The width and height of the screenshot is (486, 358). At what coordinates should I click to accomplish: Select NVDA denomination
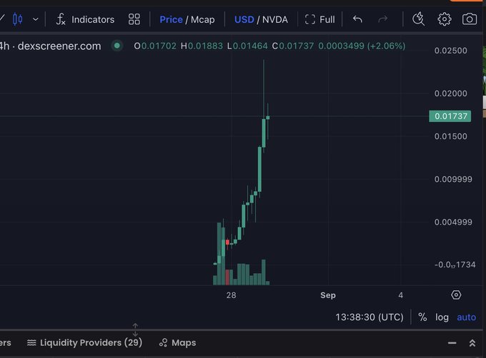click(x=275, y=19)
